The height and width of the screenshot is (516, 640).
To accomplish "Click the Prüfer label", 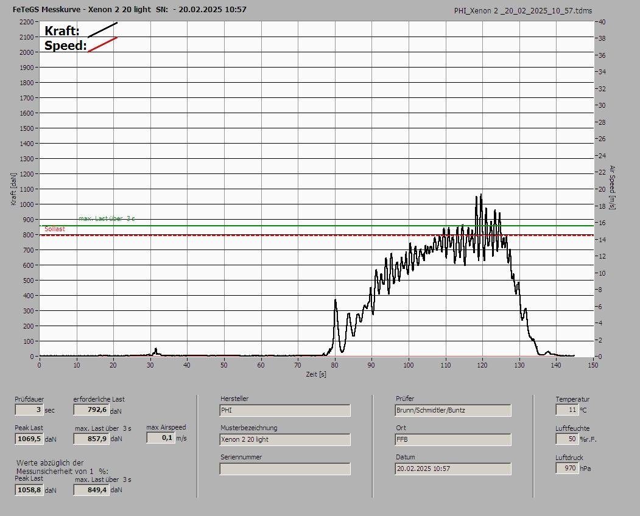I will click(405, 399).
